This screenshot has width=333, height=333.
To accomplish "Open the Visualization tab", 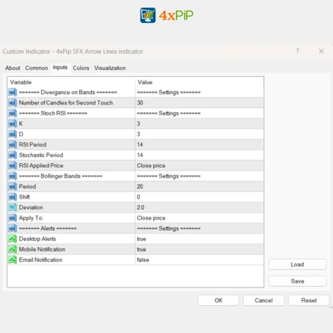I will coord(110,68).
